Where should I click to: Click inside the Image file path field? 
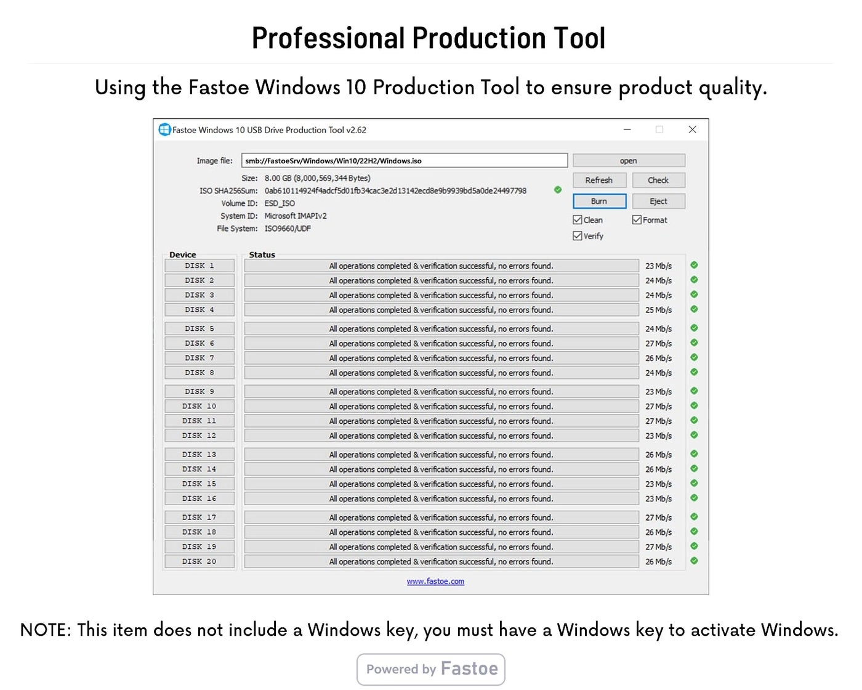405,160
